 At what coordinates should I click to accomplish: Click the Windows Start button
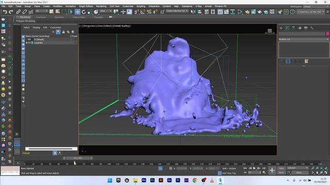[x=110, y=180]
